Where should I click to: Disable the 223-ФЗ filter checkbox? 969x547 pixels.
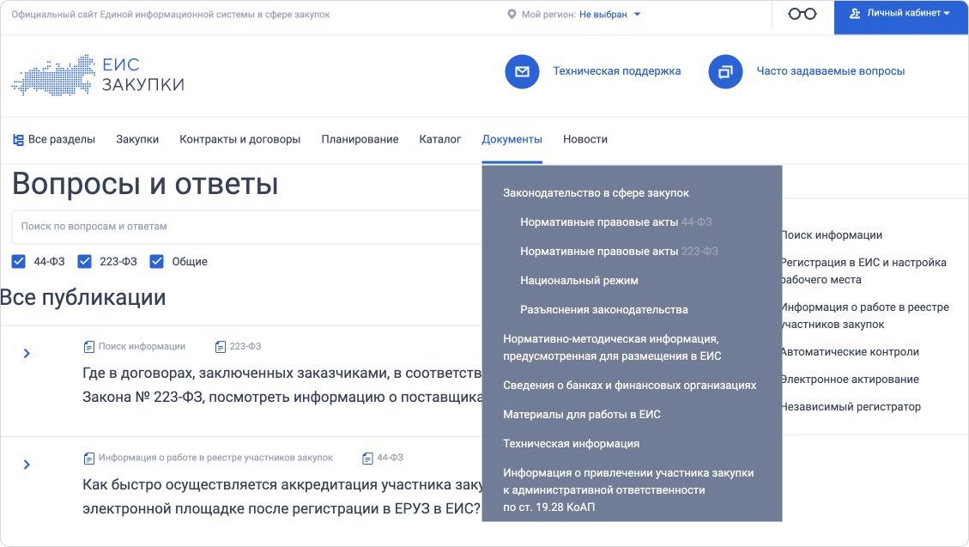click(x=83, y=261)
